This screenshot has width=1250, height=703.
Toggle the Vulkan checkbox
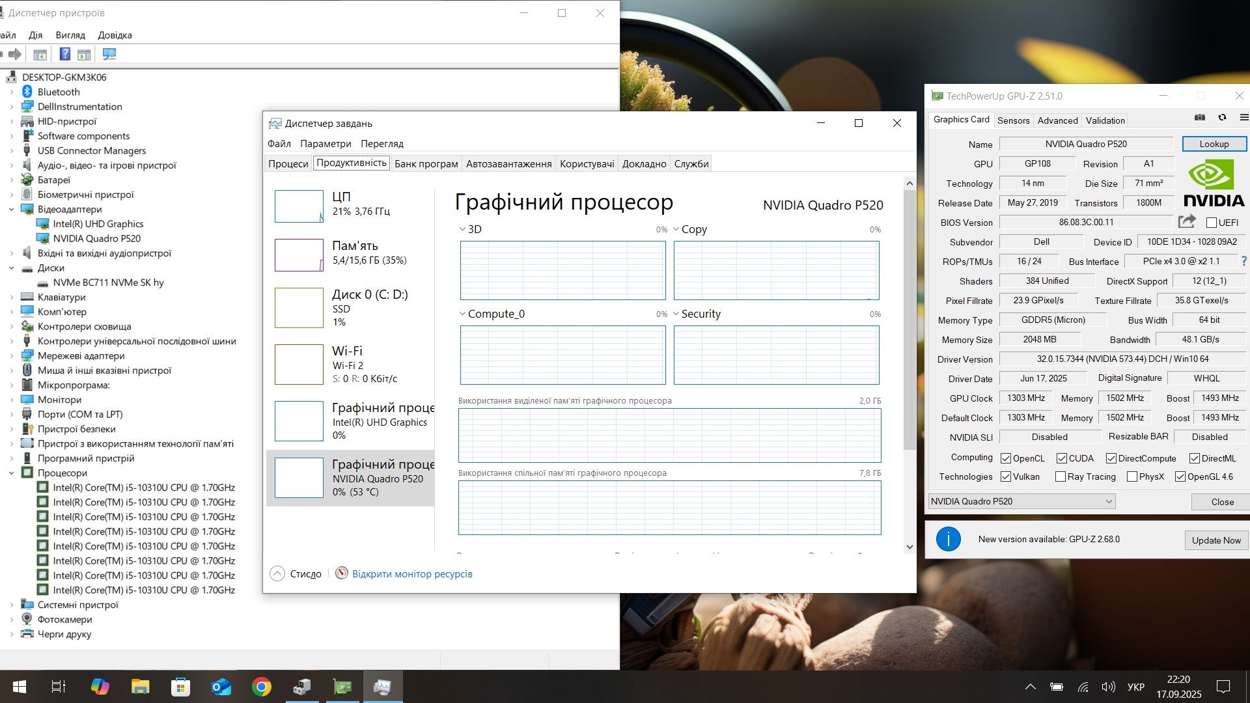(x=1006, y=476)
